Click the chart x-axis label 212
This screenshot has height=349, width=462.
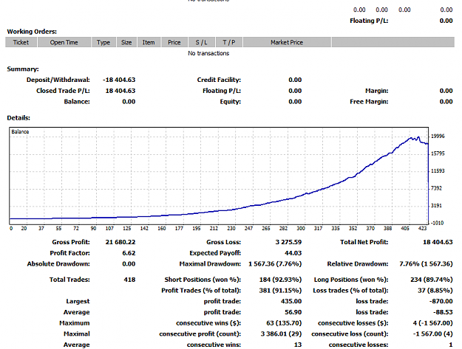pos(214,228)
